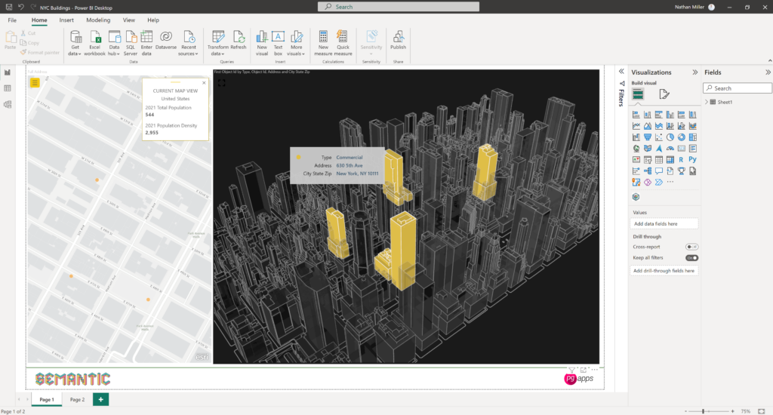773x415 pixels.
Task: Add a new report page
Action: coord(100,399)
